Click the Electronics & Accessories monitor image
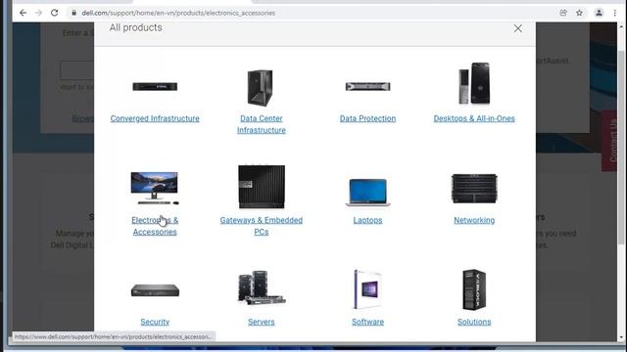 (155, 188)
